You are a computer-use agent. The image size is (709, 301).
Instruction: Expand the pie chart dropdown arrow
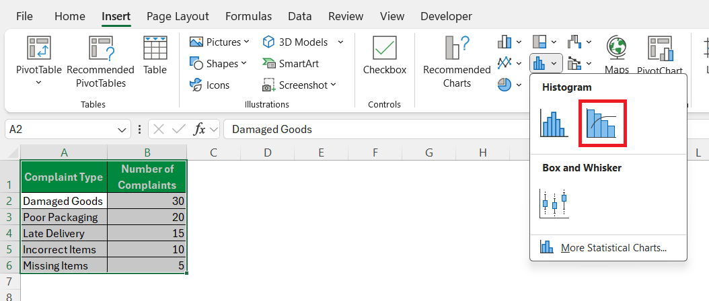click(x=519, y=85)
